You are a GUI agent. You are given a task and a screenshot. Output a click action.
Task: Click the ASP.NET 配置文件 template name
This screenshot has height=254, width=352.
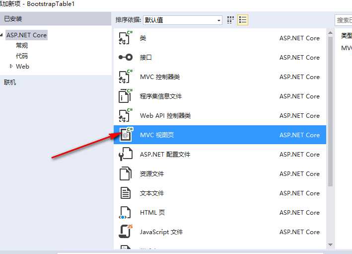click(x=165, y=154)
